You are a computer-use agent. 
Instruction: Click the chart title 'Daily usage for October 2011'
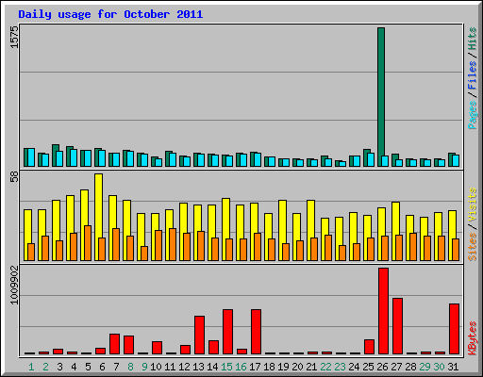[x=110, y=14]
